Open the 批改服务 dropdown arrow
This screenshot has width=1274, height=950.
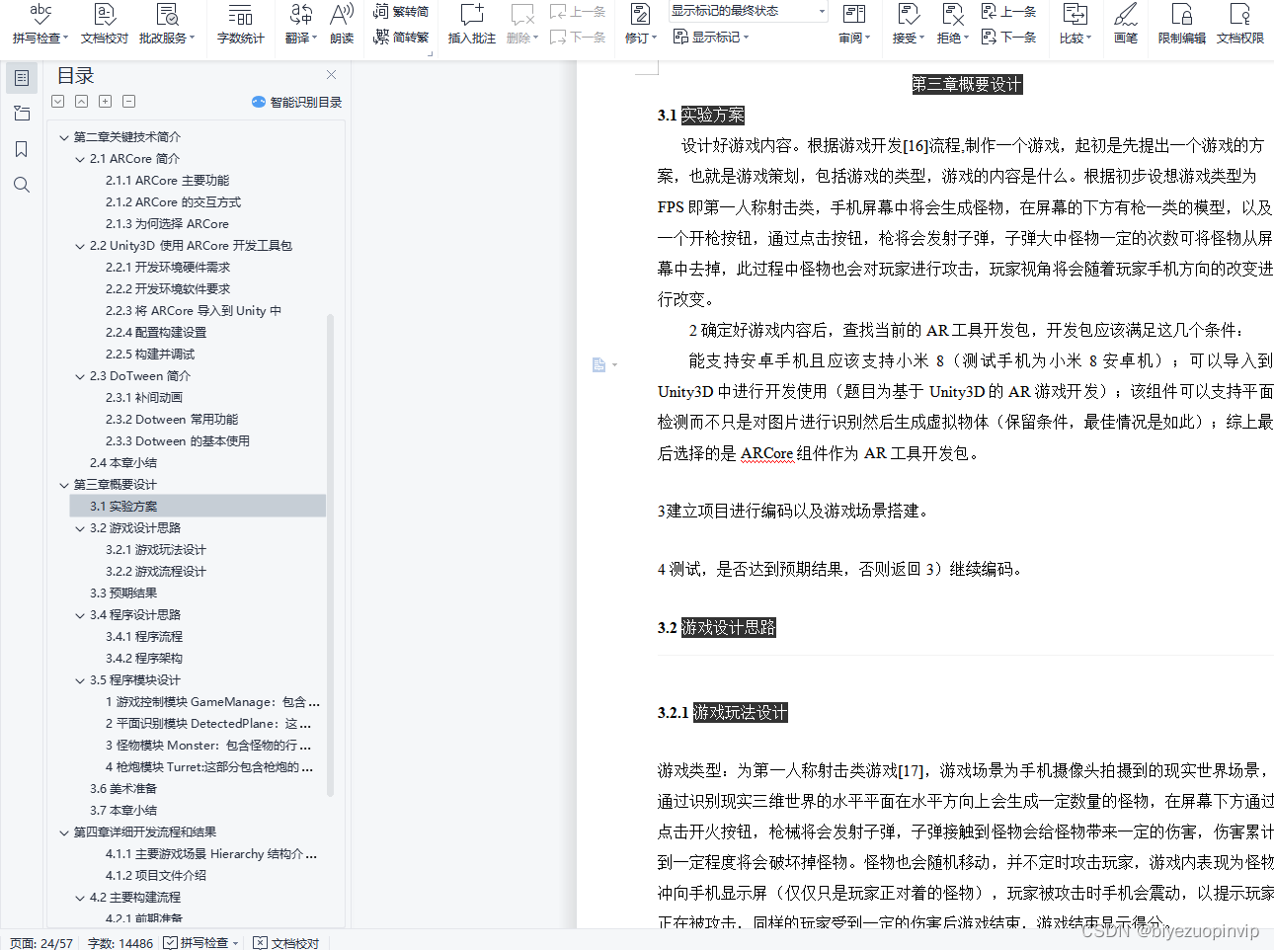click(192, 38)
